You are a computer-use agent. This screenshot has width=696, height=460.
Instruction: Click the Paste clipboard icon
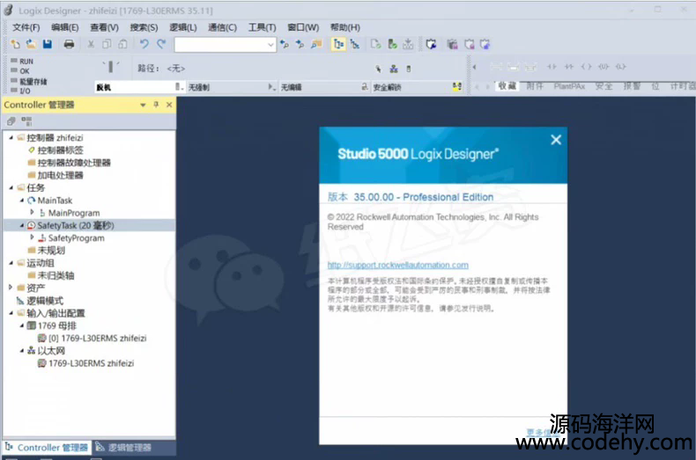123,44
